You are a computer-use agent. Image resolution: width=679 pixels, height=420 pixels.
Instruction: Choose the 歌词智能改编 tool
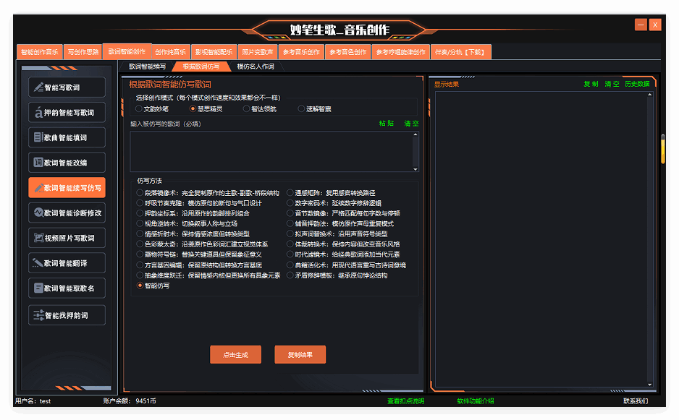[67, 163]
